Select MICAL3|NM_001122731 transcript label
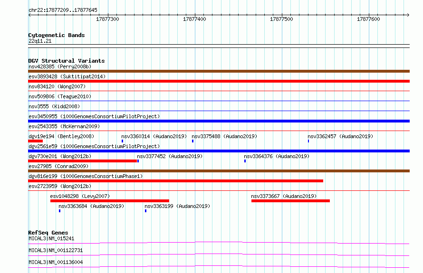The width and height of the screenshot is (423, 273). [x=56, y=250]
